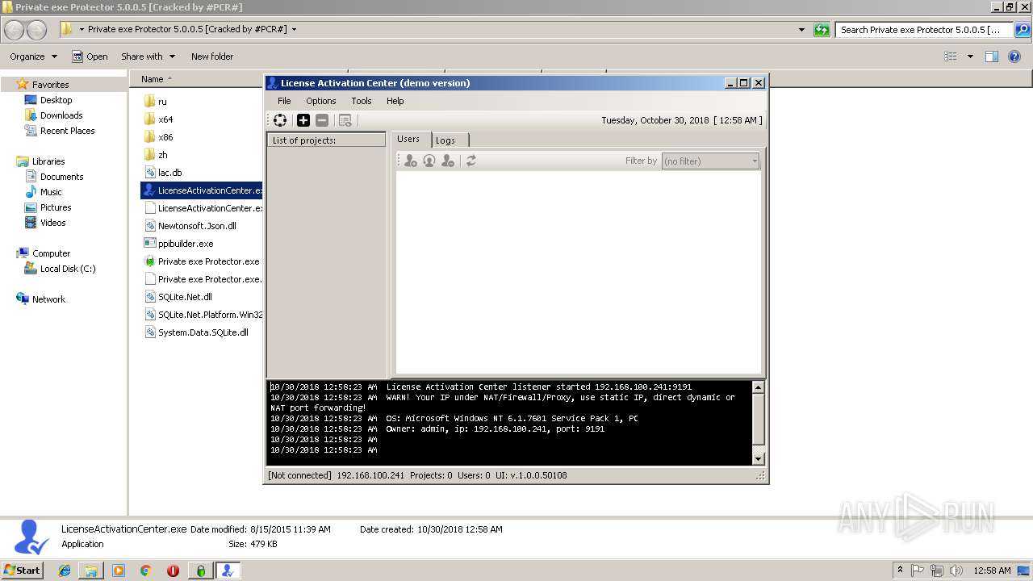
Task: Click the remove user icon
Action: tap(448, 161)
